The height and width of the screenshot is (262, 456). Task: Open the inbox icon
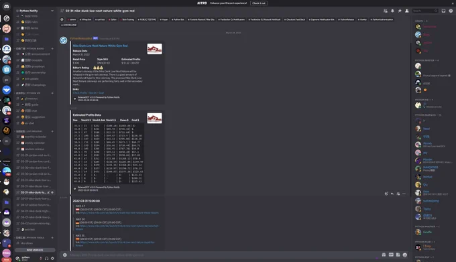coord(443,11)
